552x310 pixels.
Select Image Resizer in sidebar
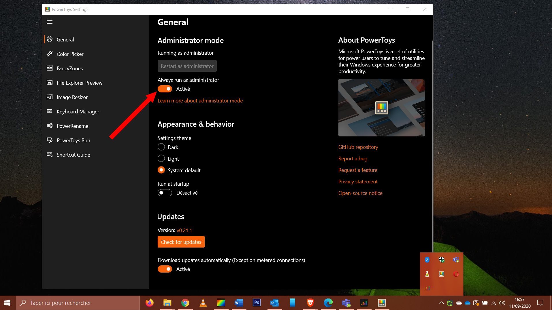[96, 97]
